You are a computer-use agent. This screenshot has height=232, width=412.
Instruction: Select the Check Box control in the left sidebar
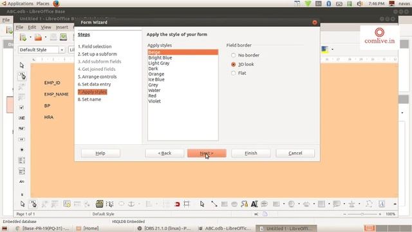22,108
